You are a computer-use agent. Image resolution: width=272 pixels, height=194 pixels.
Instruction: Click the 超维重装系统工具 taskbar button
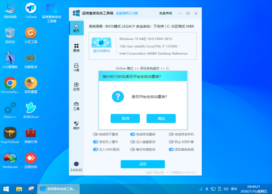pos(58,189)
